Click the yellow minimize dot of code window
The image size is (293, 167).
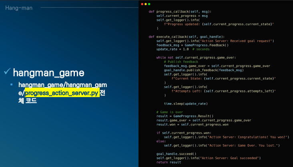tap(146, 4)
